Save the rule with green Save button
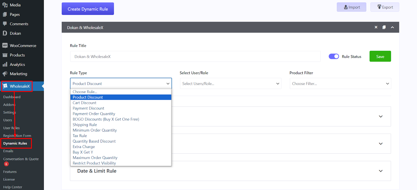Image resolution: width=417 pixels, height=190 pixels. coord(380,56)
